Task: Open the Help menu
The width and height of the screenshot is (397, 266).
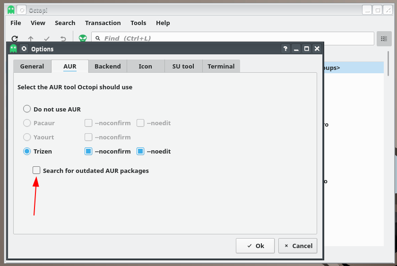Action: click(163, 23)
